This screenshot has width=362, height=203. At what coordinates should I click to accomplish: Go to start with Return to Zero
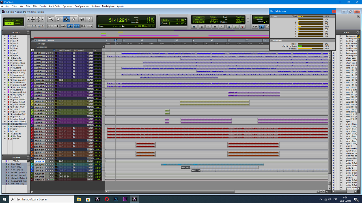202,27
